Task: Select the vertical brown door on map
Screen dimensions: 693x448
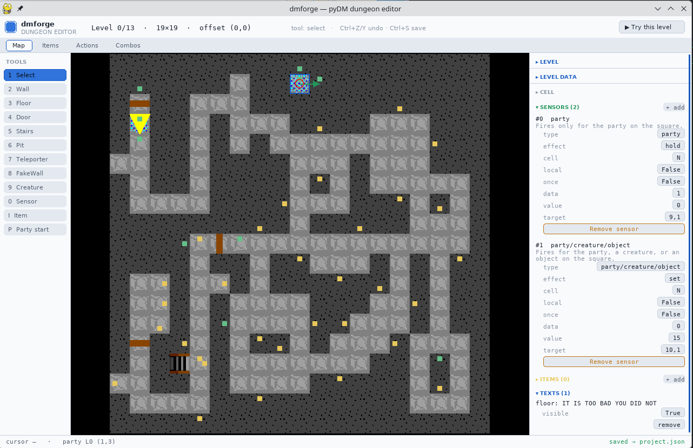Action: [219, 243]
